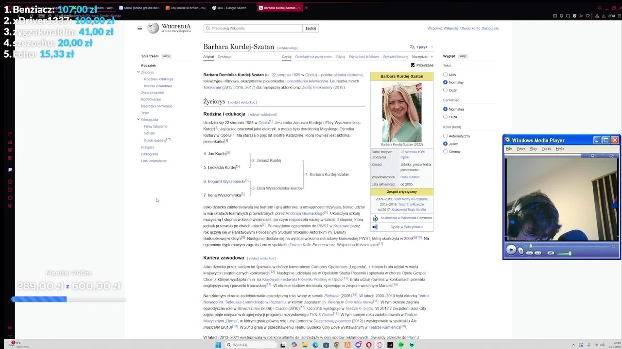The height and width of the screenshot is (349, 622).
Task: Click Barbara Kurdej-Szatan infobox photo
Action: pos(401,111)
